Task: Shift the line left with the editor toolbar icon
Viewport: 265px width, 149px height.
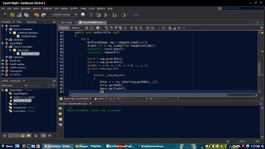Action: coord(147,28)
